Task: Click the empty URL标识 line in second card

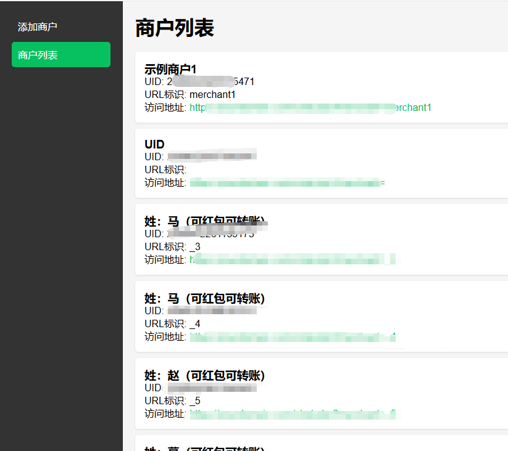Action: (165, 169)
